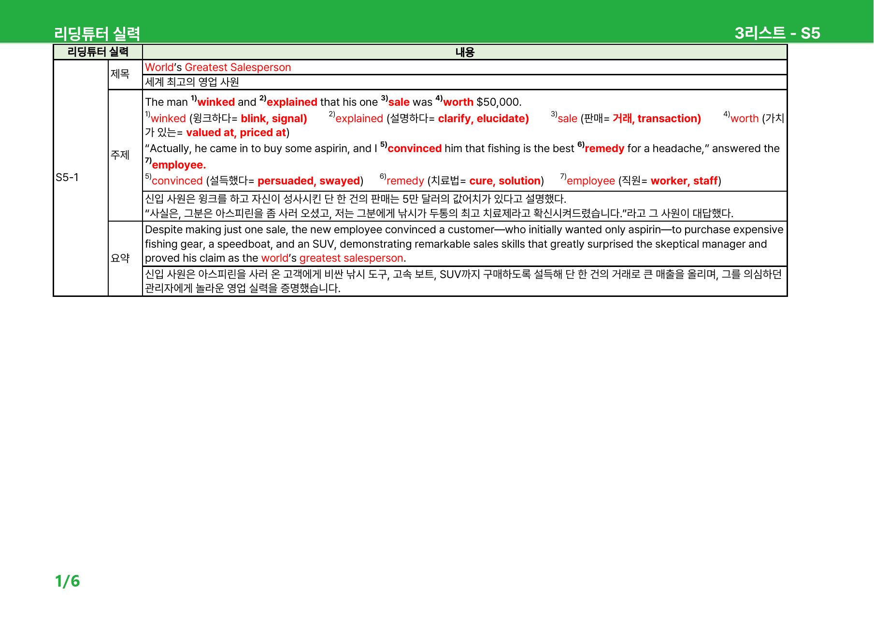Click the page number 1/6

click(x=67, y=581)
